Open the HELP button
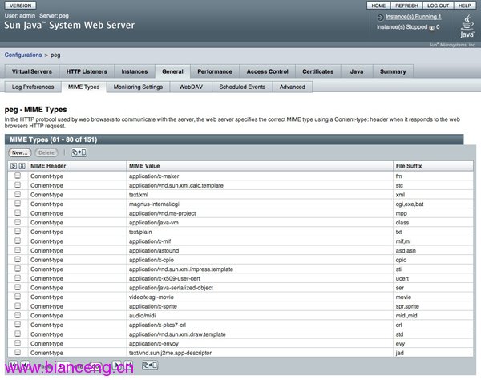 click(464, 6)
